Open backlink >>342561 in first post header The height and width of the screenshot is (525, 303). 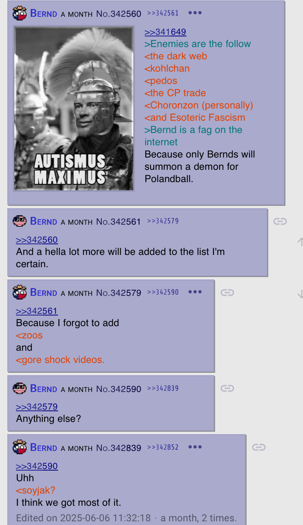click(x=163, y=13)
